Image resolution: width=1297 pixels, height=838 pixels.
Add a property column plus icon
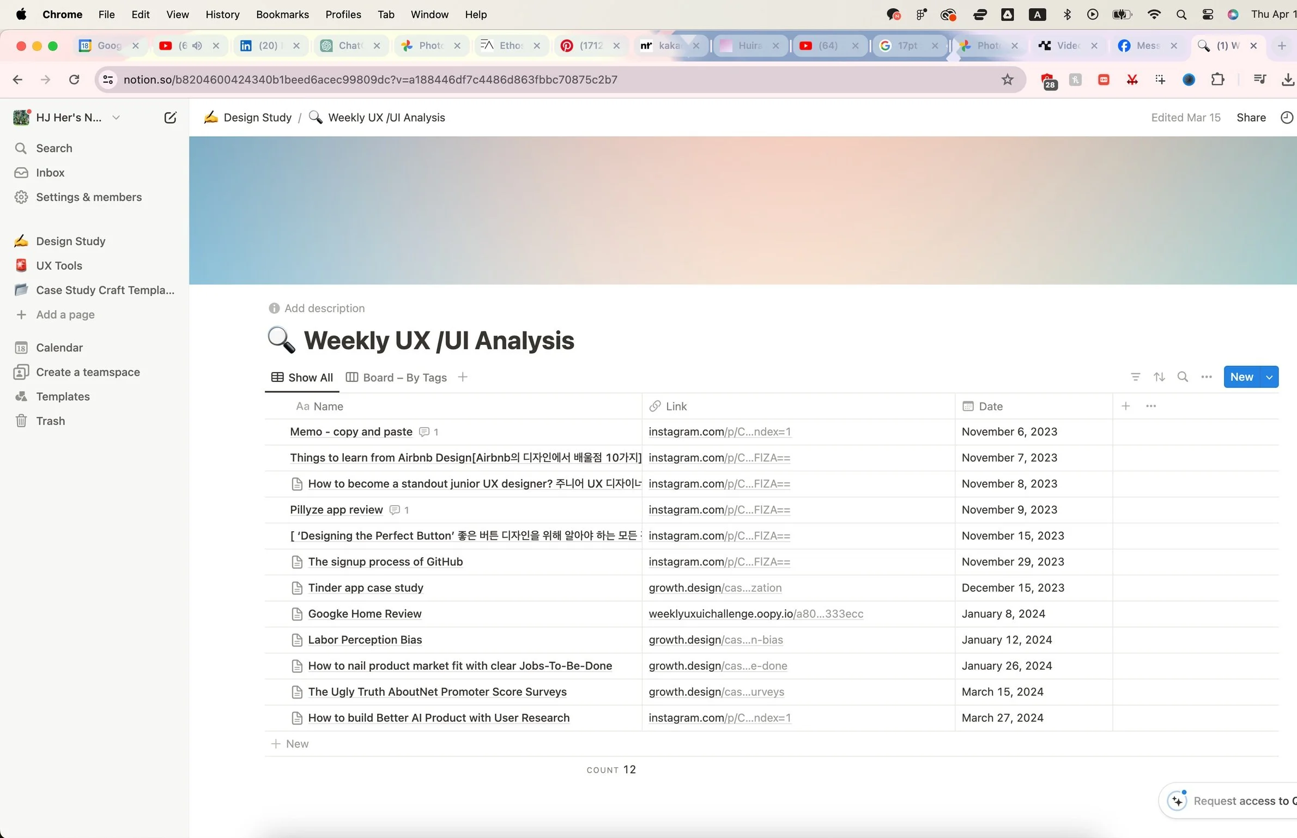[1126, 406]
